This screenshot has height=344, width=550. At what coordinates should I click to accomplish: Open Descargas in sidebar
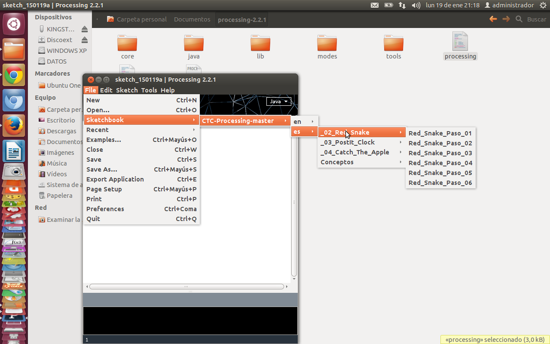click(x=58, y=131)
